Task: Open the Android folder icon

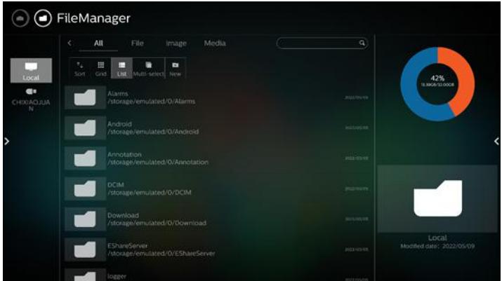Action: tap(85, 128)
